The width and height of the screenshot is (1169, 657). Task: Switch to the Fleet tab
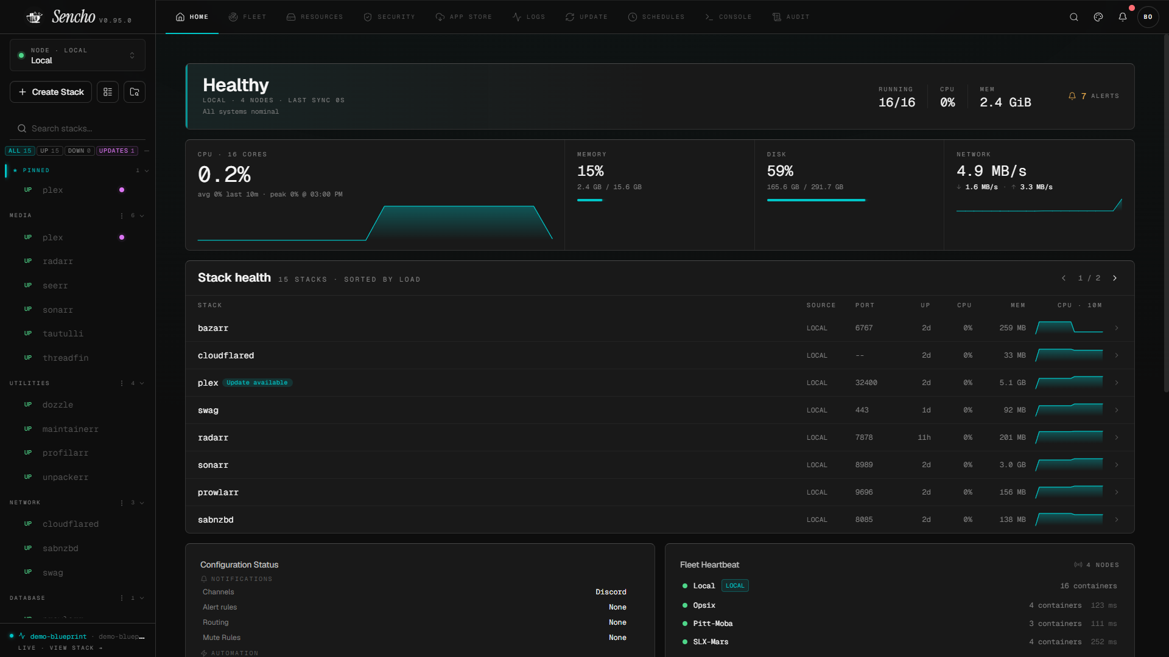click(247, 17)
